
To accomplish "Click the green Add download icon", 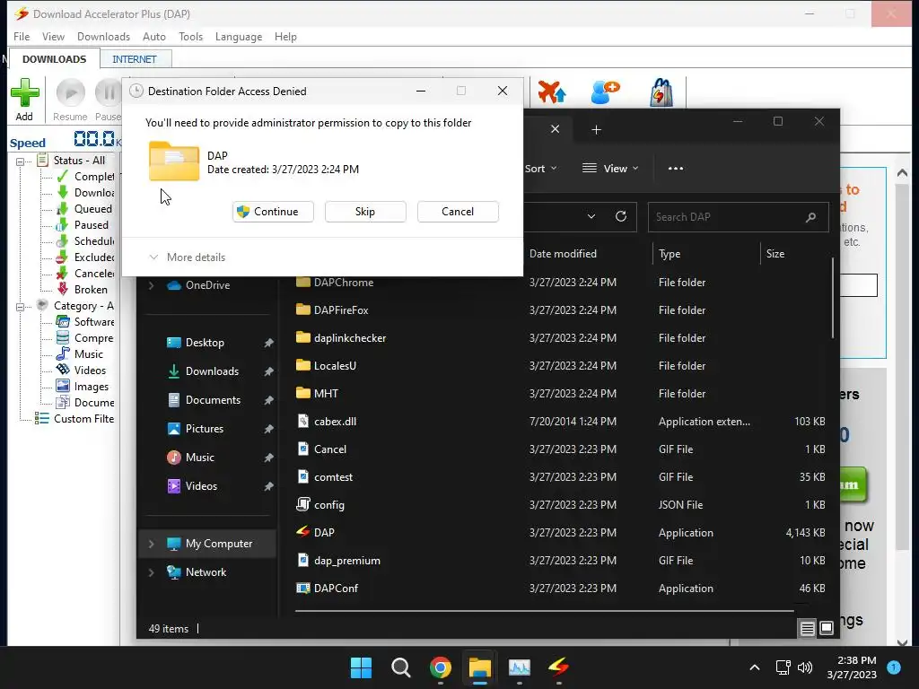I will [x=24, y=92].
